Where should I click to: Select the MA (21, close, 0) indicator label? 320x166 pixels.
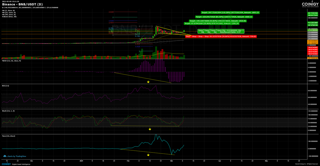pos(9,12)
